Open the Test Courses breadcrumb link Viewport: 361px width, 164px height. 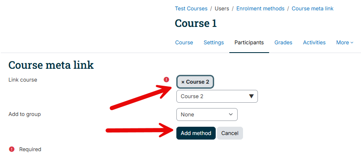click(191, 9)
